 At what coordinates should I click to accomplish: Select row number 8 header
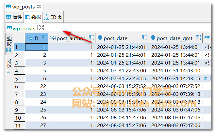(19, 102)
